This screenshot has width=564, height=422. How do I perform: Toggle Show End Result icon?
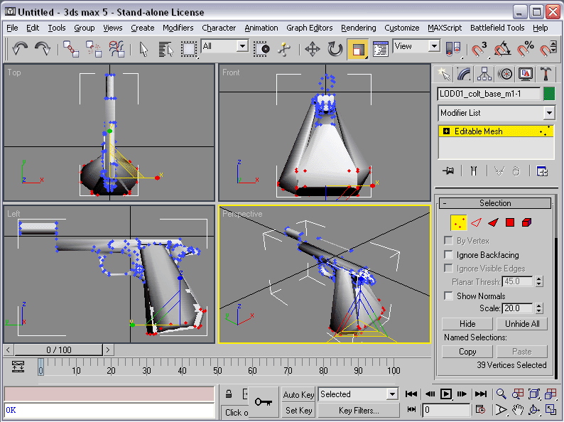pos(474,171)
